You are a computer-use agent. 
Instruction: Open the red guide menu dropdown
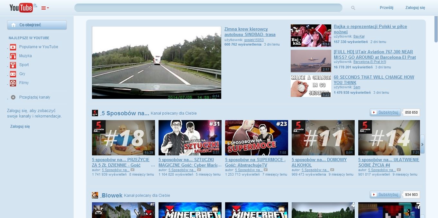[x=45, y=8]
